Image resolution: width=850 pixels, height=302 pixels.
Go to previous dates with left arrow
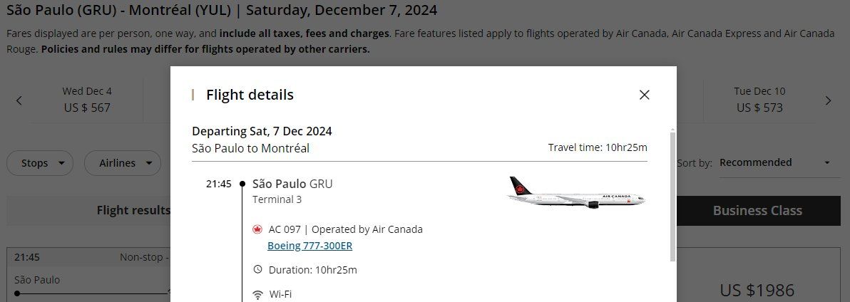(x=19, y=100)
